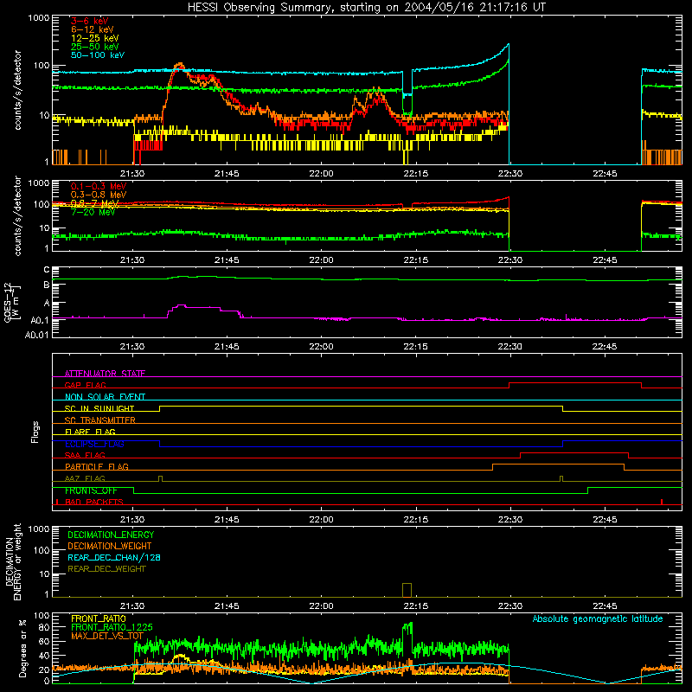The image size is (692, 692).
Task: Select the olive 'A47_FLAG' label
Action: 85,478
